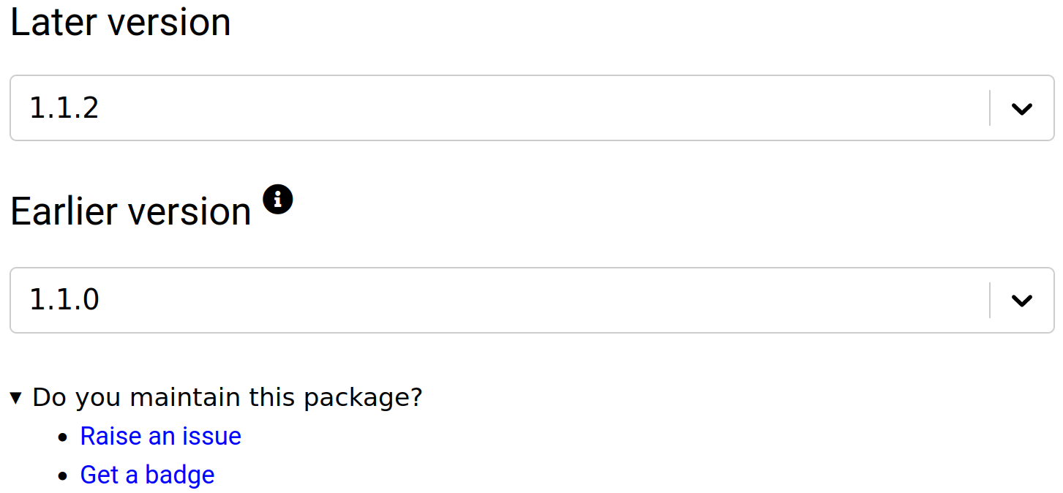The image size is (1063, 493).
Task: Open the Later version chevron arrow
Action: (x=1021, y=109)
